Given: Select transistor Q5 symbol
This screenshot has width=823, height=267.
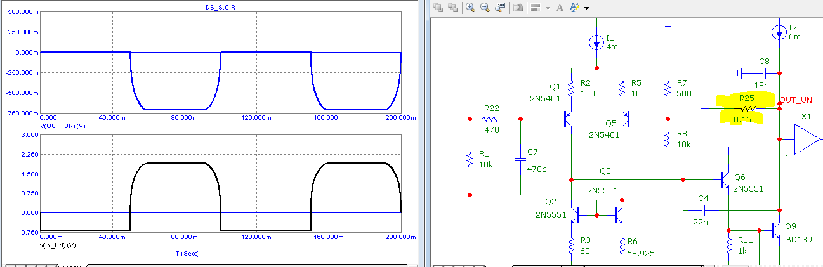Looking at the screenshot, I should click(x=626, y=119).
